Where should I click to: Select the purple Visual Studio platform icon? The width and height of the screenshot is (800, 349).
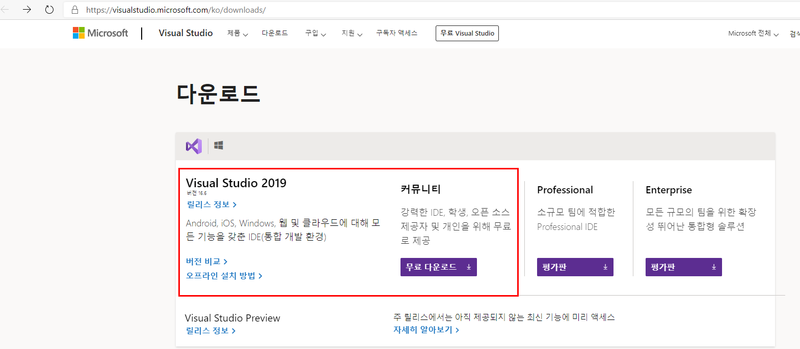tap(194, 146)
